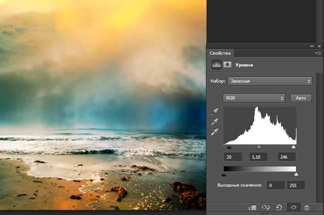The image size is (324, 215).
Task: Toggle adjustment layer visibility eye
Action: tap(293, 208)
